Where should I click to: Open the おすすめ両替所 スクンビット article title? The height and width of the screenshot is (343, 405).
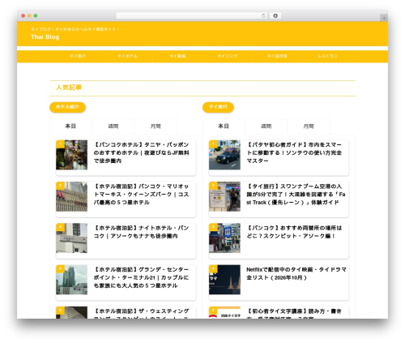(x=294, y=232)
